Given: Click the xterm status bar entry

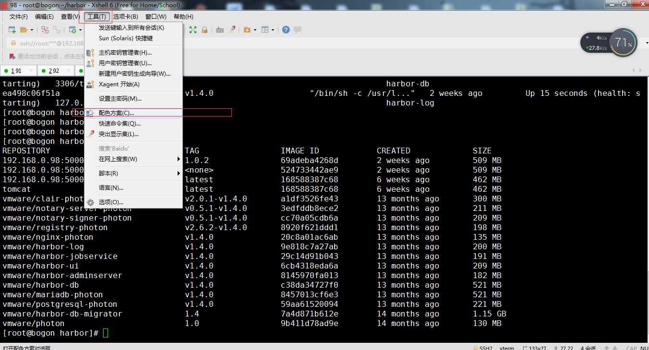Looking at the screenshot, I should click(507, 347).
